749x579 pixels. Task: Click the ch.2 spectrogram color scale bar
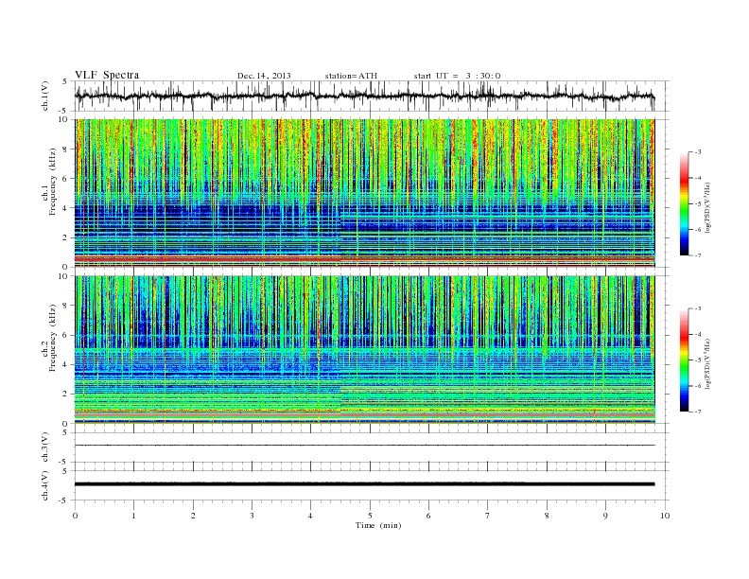pyautogui.click(x=684, y=360)
